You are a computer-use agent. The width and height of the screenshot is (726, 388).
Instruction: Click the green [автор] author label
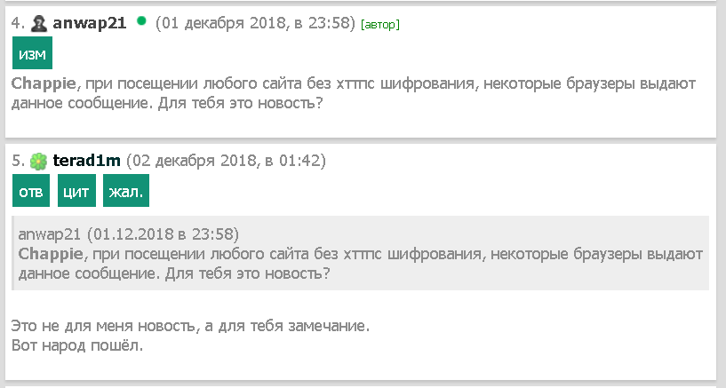pyautogui.click(x=380, y=25)
